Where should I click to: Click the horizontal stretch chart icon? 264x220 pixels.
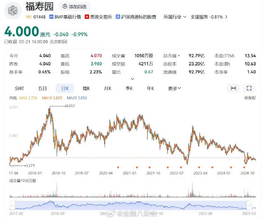[233, 88]
